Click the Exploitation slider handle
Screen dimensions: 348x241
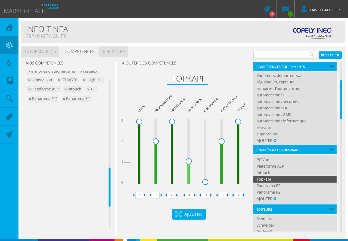tap(205, 182)
